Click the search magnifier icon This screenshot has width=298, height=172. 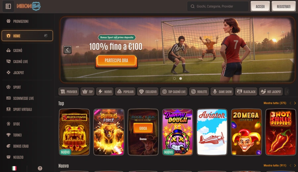pos(192,7)
